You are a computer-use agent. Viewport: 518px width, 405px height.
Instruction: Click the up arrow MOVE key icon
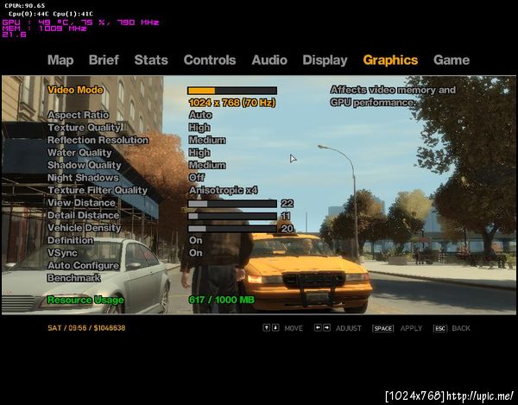click(x=266, y=327)
